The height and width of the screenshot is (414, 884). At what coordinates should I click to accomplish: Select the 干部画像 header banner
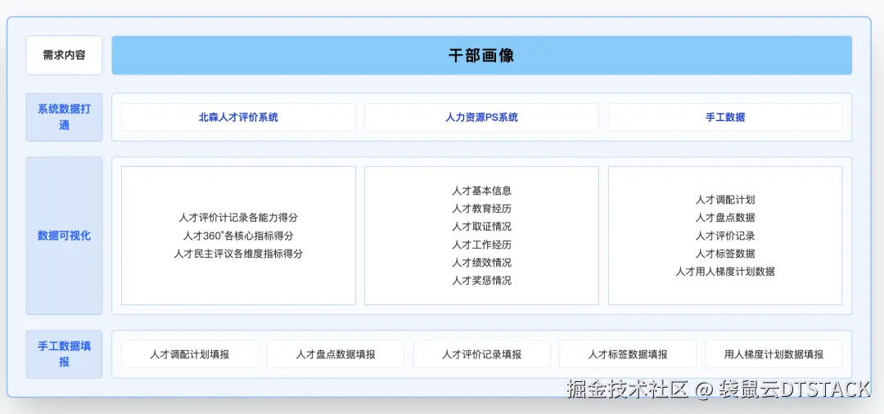click(481, 55)
